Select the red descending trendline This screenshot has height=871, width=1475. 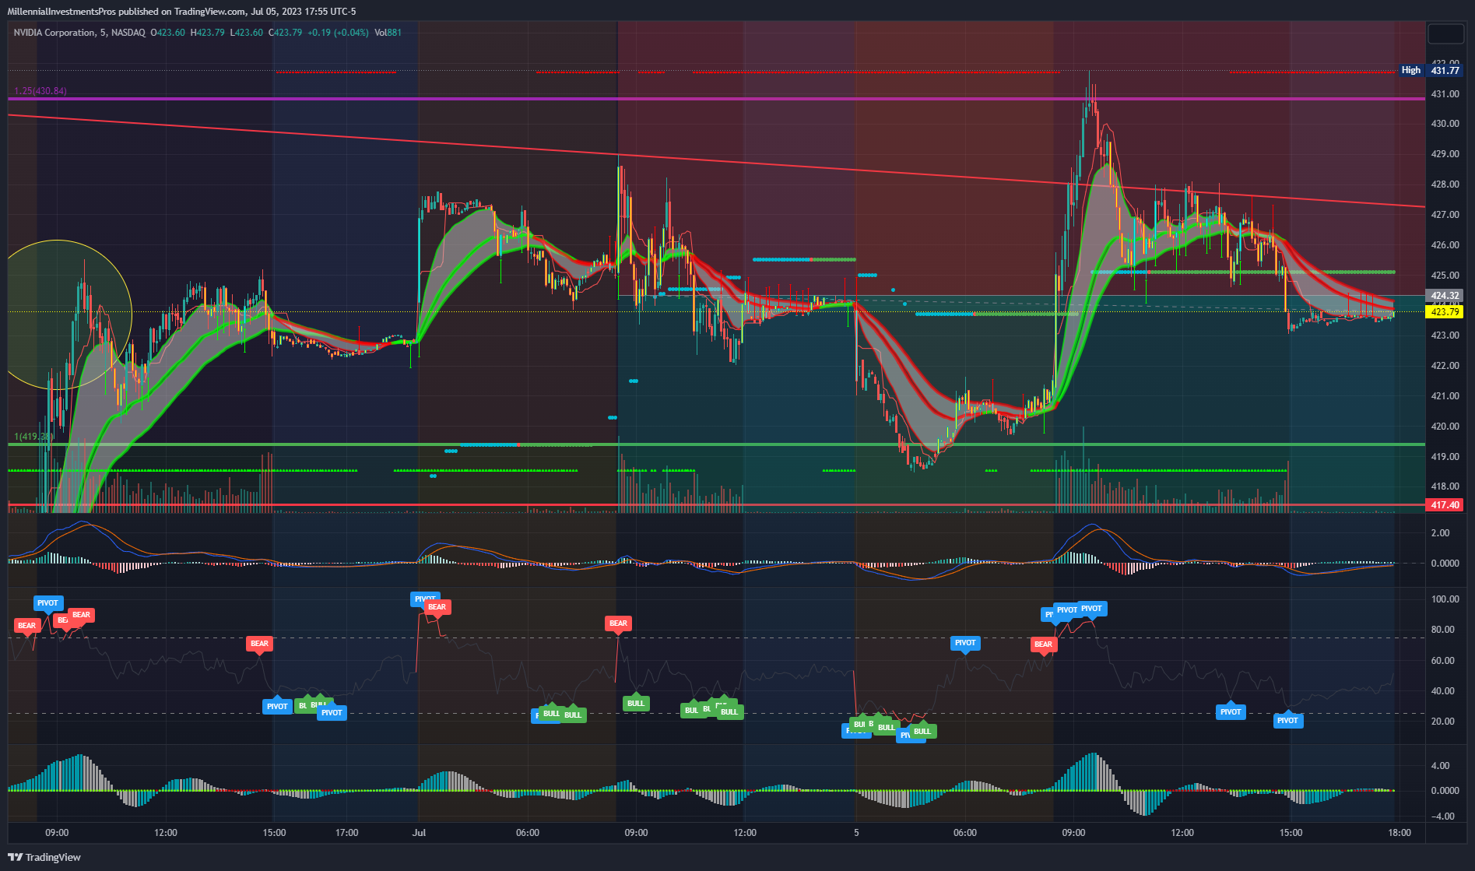coord(716,162)
